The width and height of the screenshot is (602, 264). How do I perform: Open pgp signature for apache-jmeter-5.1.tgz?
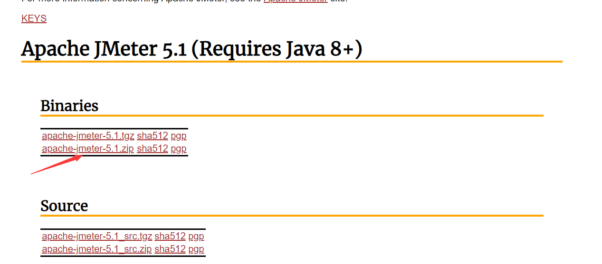179,136
